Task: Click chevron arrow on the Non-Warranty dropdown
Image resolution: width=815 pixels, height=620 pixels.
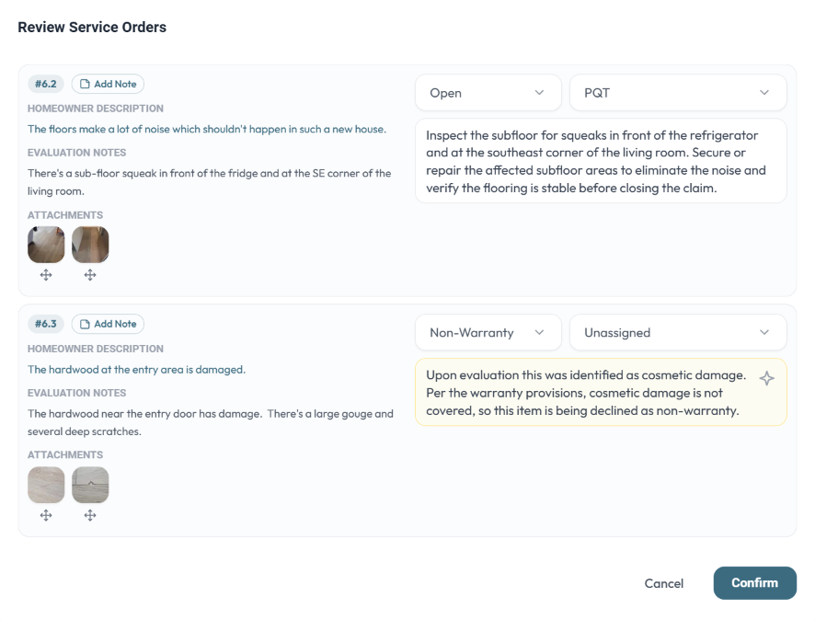Action: pyautogui.click(x=539, y=333)
